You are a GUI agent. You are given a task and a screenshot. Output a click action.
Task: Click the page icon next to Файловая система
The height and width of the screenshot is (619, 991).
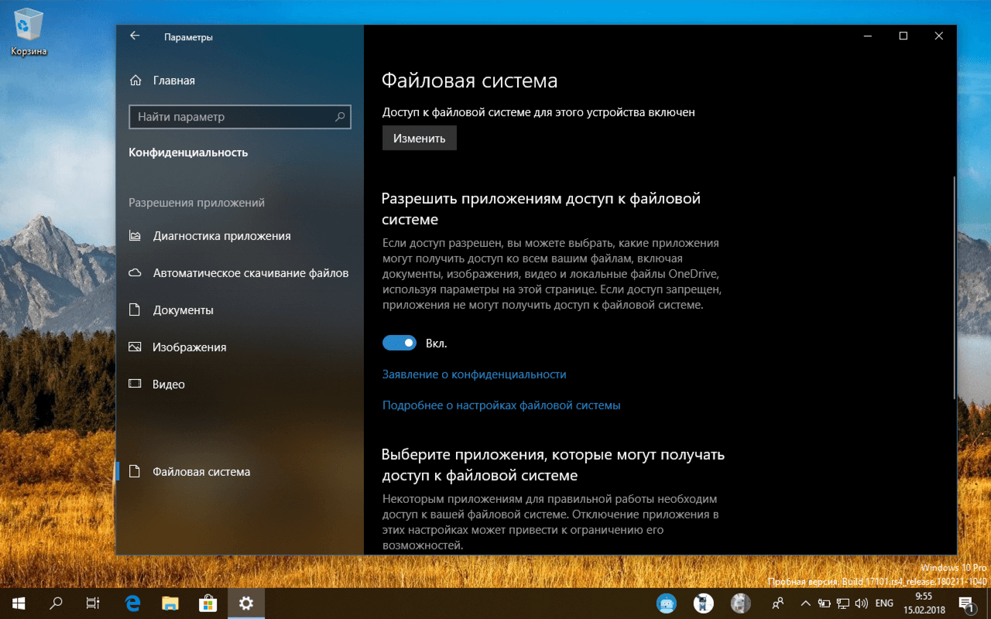[135, 471]
